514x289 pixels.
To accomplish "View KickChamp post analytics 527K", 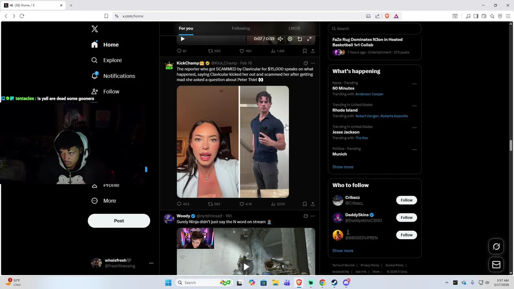I will pyautogui.click(x=278, y=204).
